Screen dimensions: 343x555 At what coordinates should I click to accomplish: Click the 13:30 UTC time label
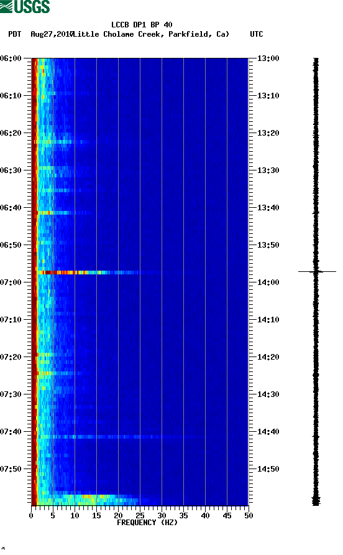pos(268,170)
